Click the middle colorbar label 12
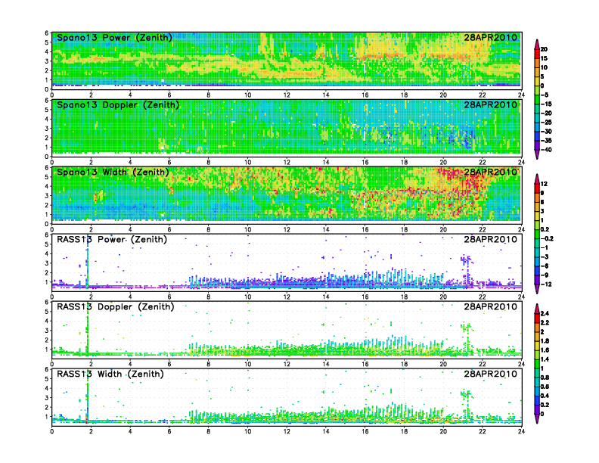This screenshot has height=463, width=599. point(544,184)
